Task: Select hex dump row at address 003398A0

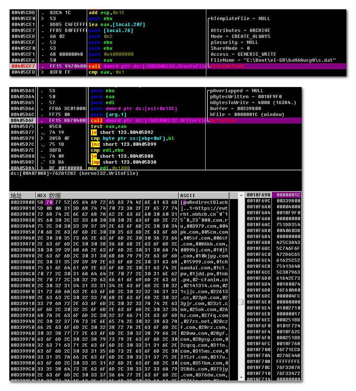Action: (119, 262)
